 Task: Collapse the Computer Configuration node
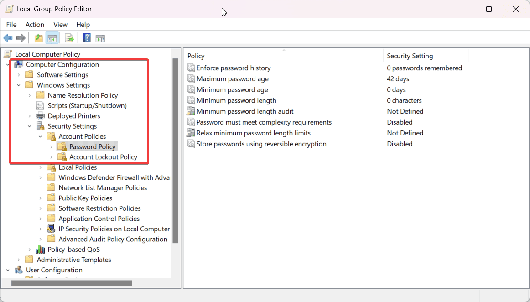(8, 65)
